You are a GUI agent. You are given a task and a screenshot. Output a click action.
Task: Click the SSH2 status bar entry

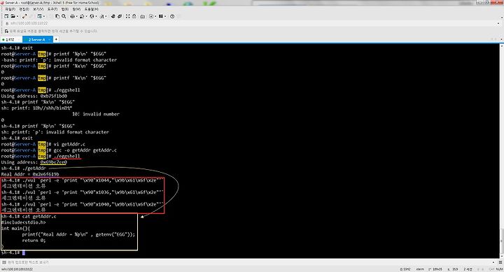[405, 269]
